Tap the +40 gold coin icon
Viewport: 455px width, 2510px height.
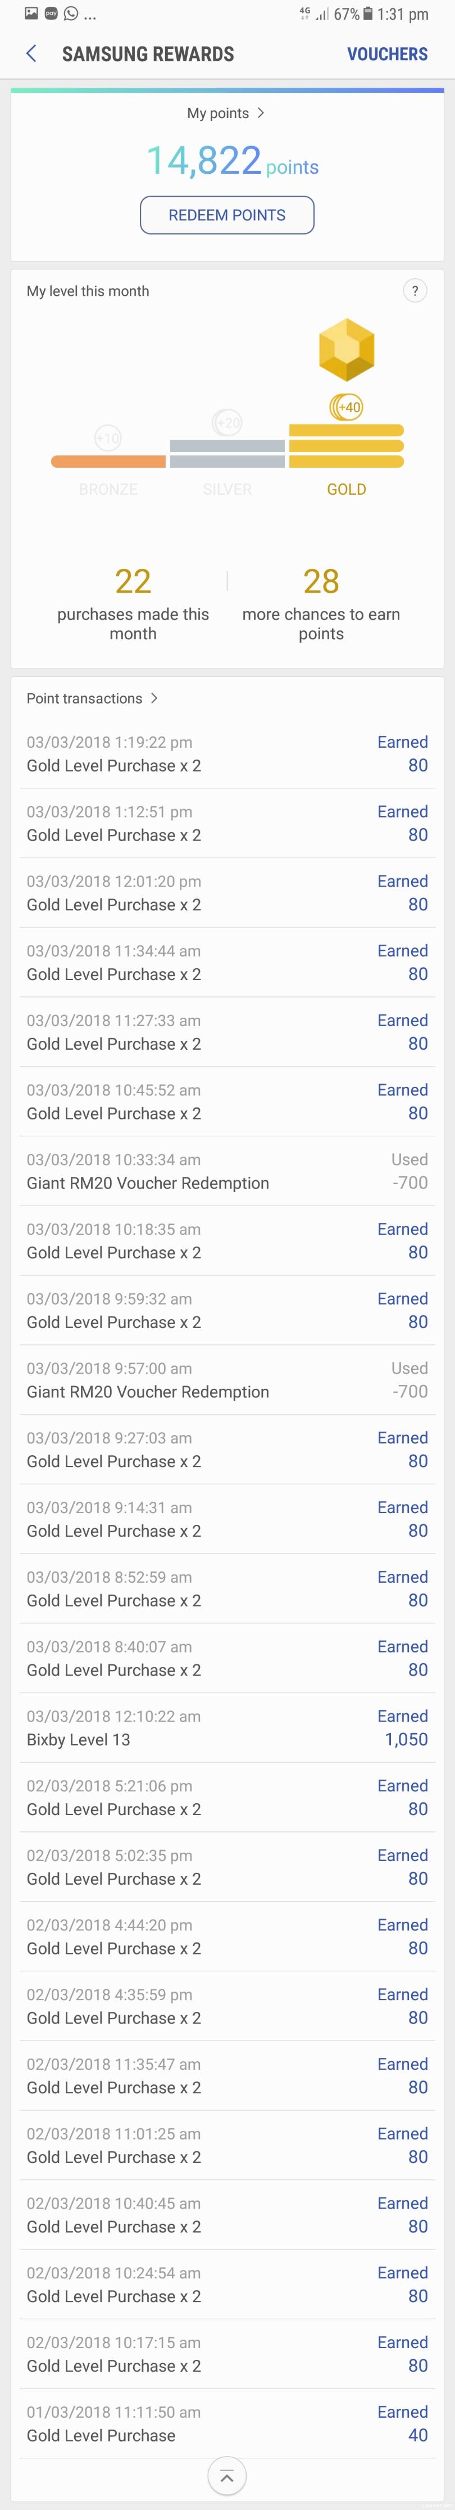tap(346, 407)
